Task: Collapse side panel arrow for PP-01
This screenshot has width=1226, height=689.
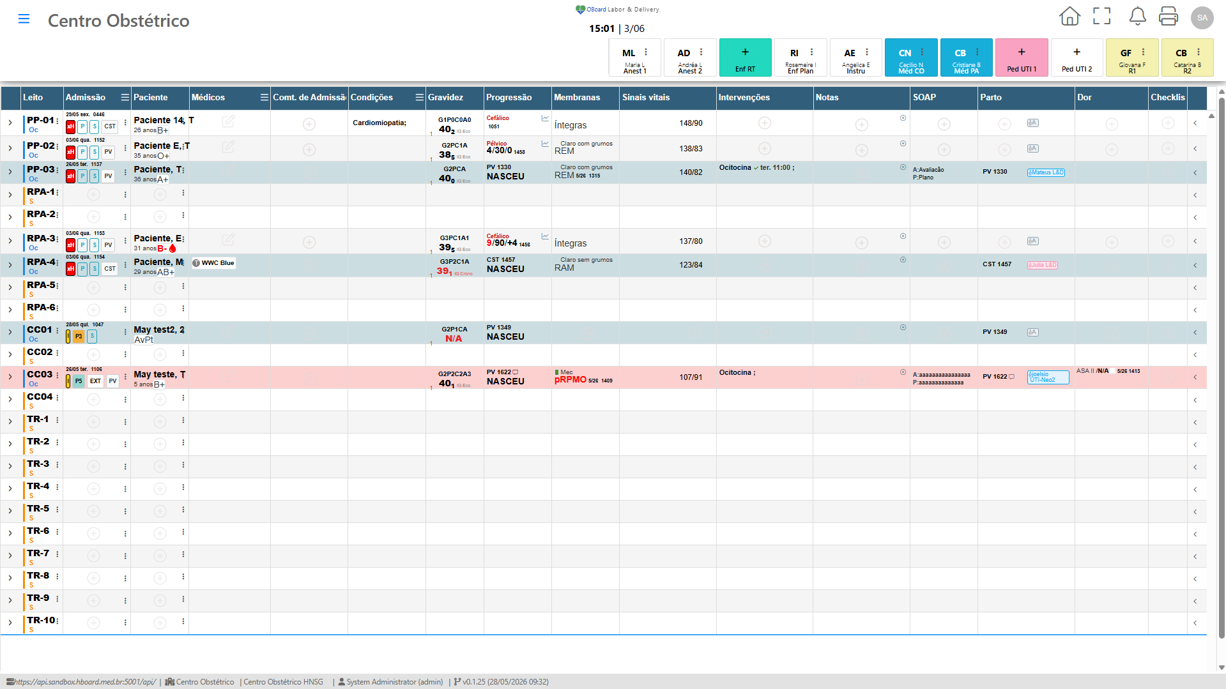Action: [x=1195, y=123]
